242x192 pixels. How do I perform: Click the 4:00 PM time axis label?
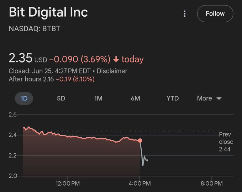point(140,183)
